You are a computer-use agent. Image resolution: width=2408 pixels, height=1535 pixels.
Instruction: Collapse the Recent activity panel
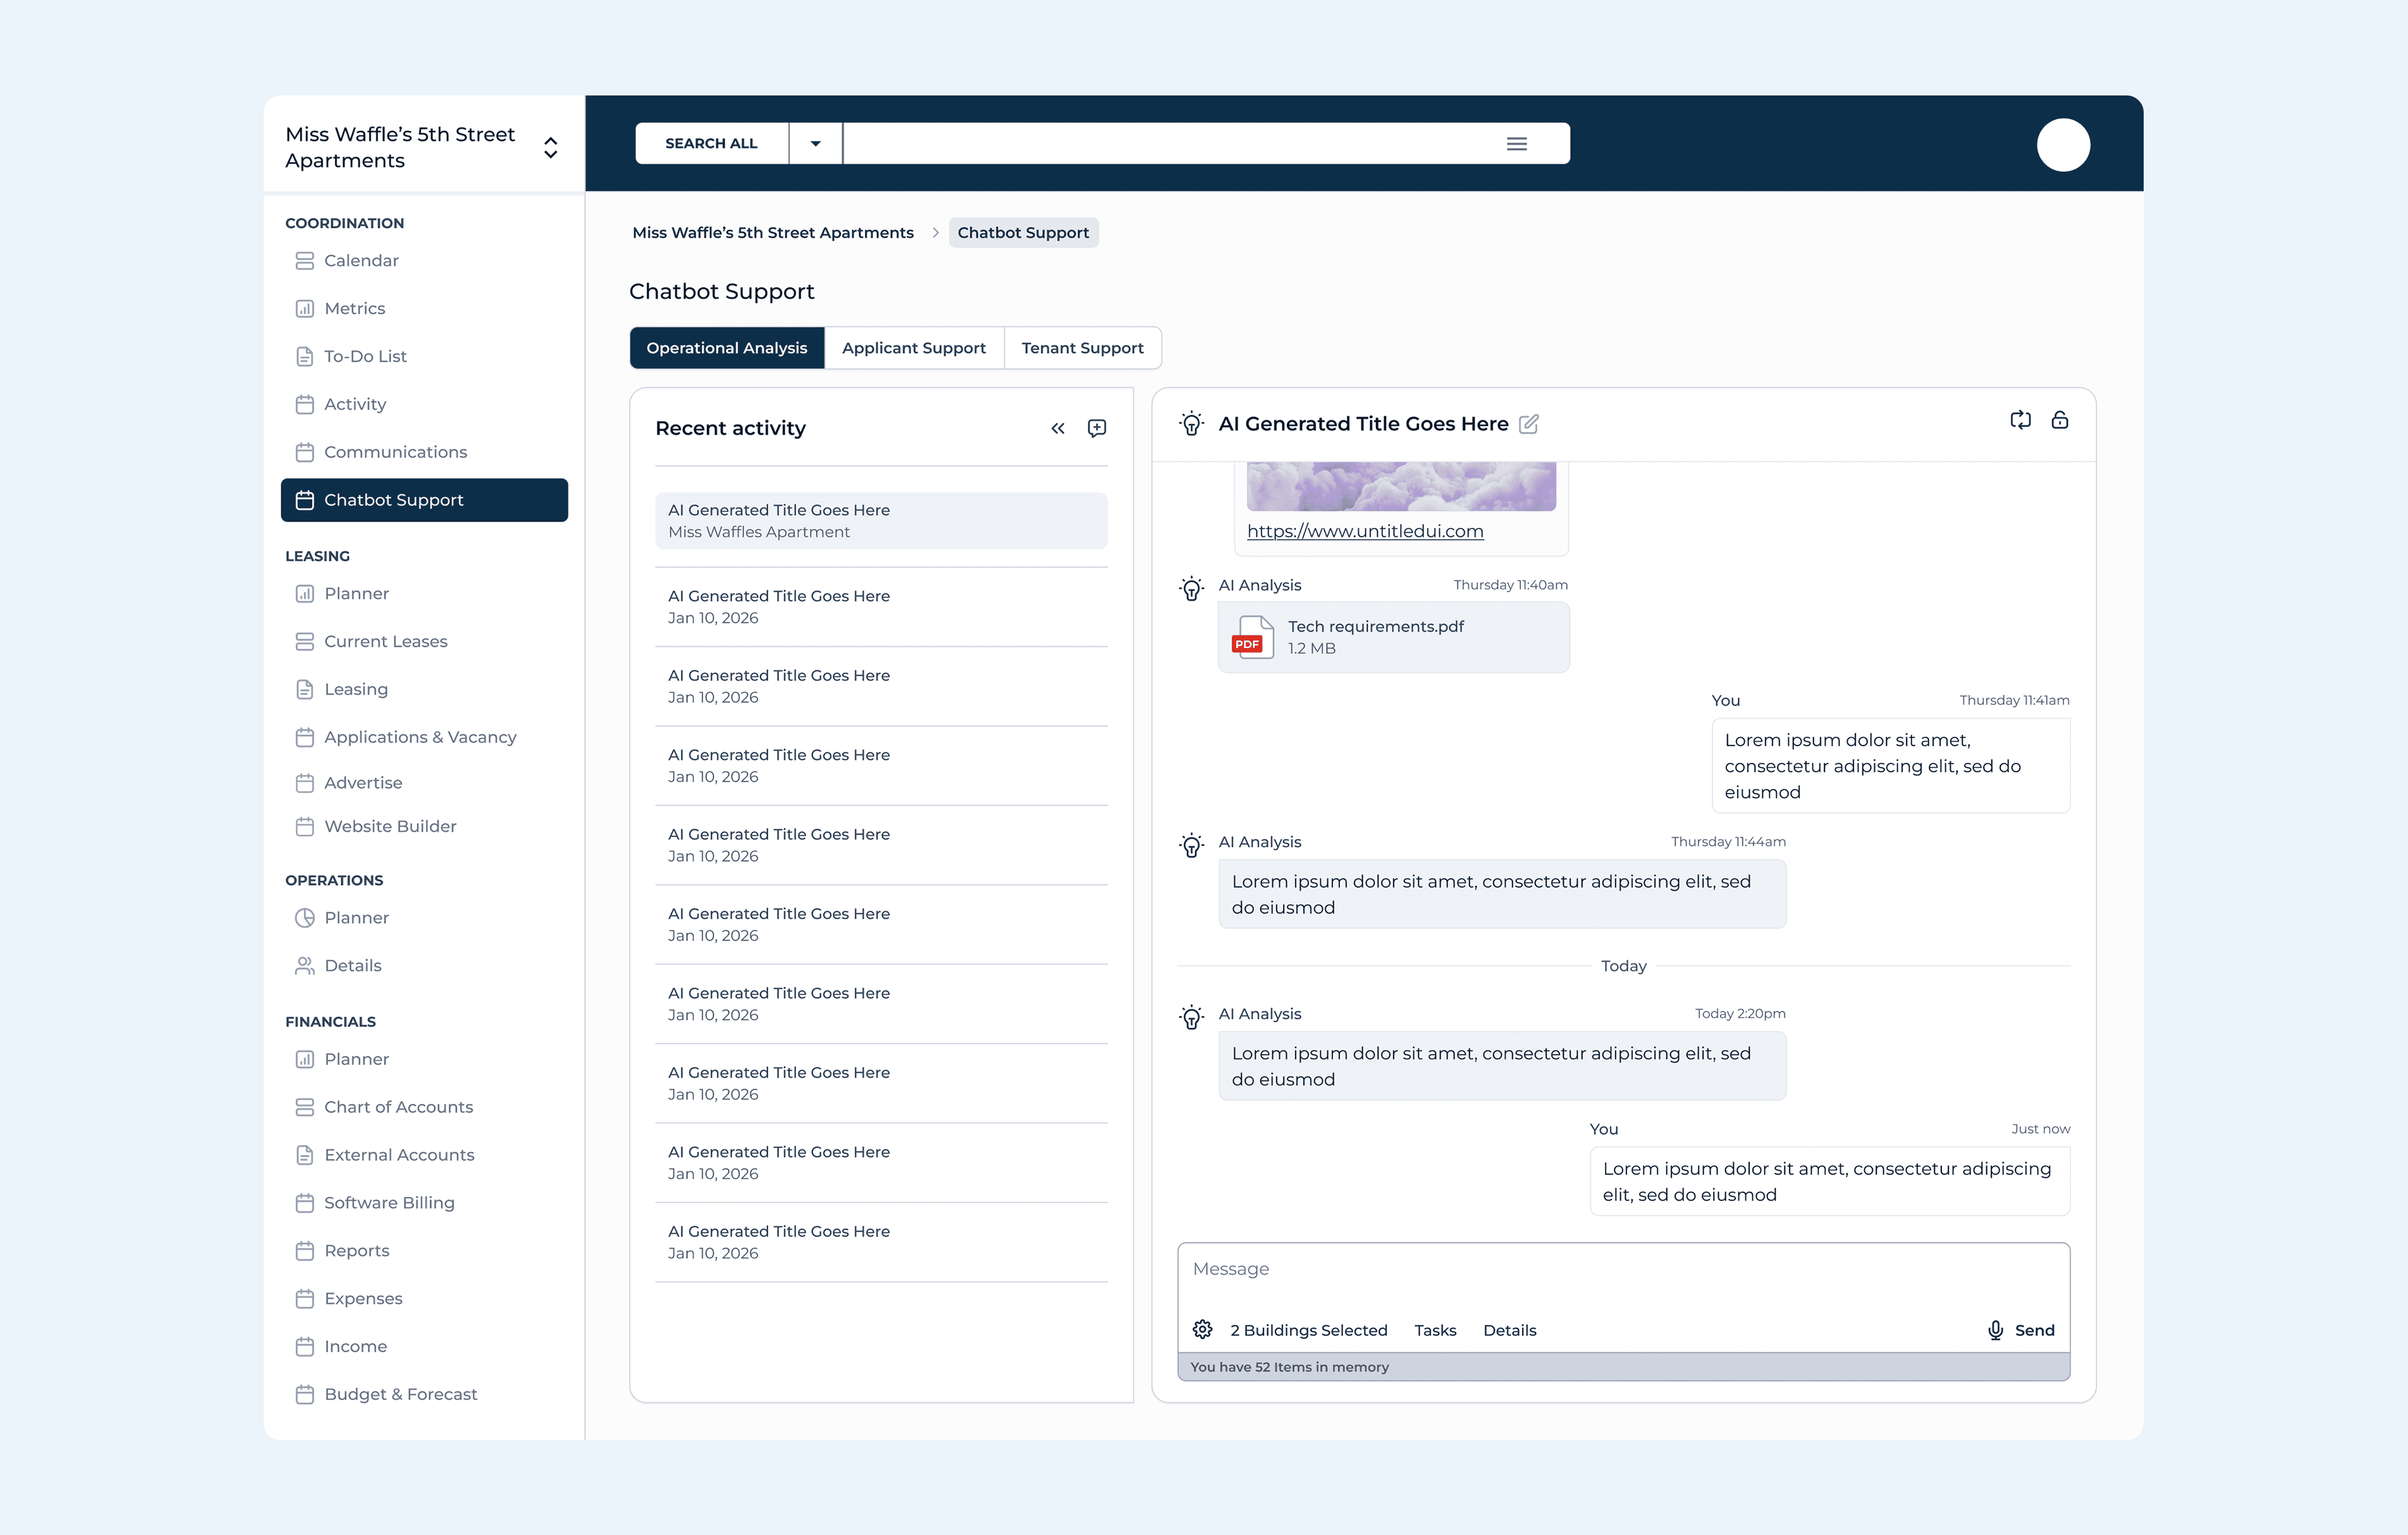1057,428
